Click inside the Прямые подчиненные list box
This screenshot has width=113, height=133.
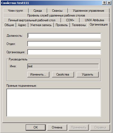coord(54,103)
